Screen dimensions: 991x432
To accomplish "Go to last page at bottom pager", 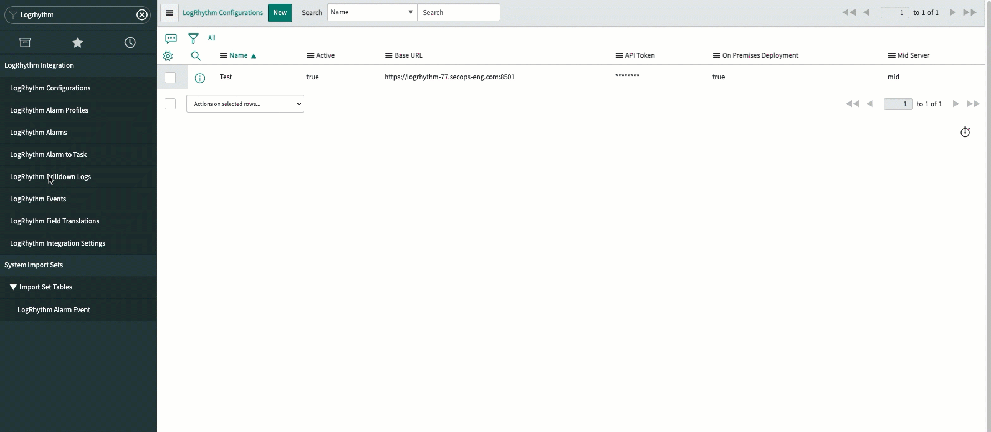I will pyautogui.click(x=973, y=104).
